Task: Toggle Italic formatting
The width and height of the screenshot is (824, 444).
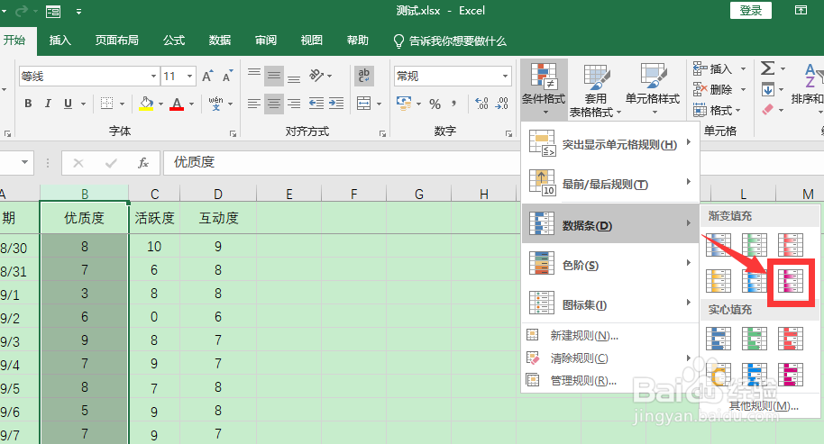Action: coord(48,104)
